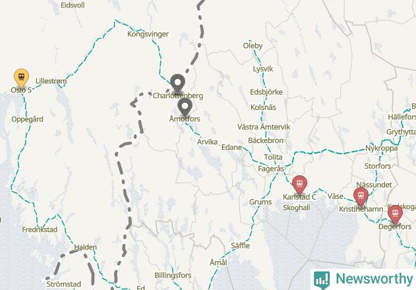The width and height of the screenshot is (416, 290).
Task: Click the gray pin above Charlottenberg
Action: [x=177, y=83]
